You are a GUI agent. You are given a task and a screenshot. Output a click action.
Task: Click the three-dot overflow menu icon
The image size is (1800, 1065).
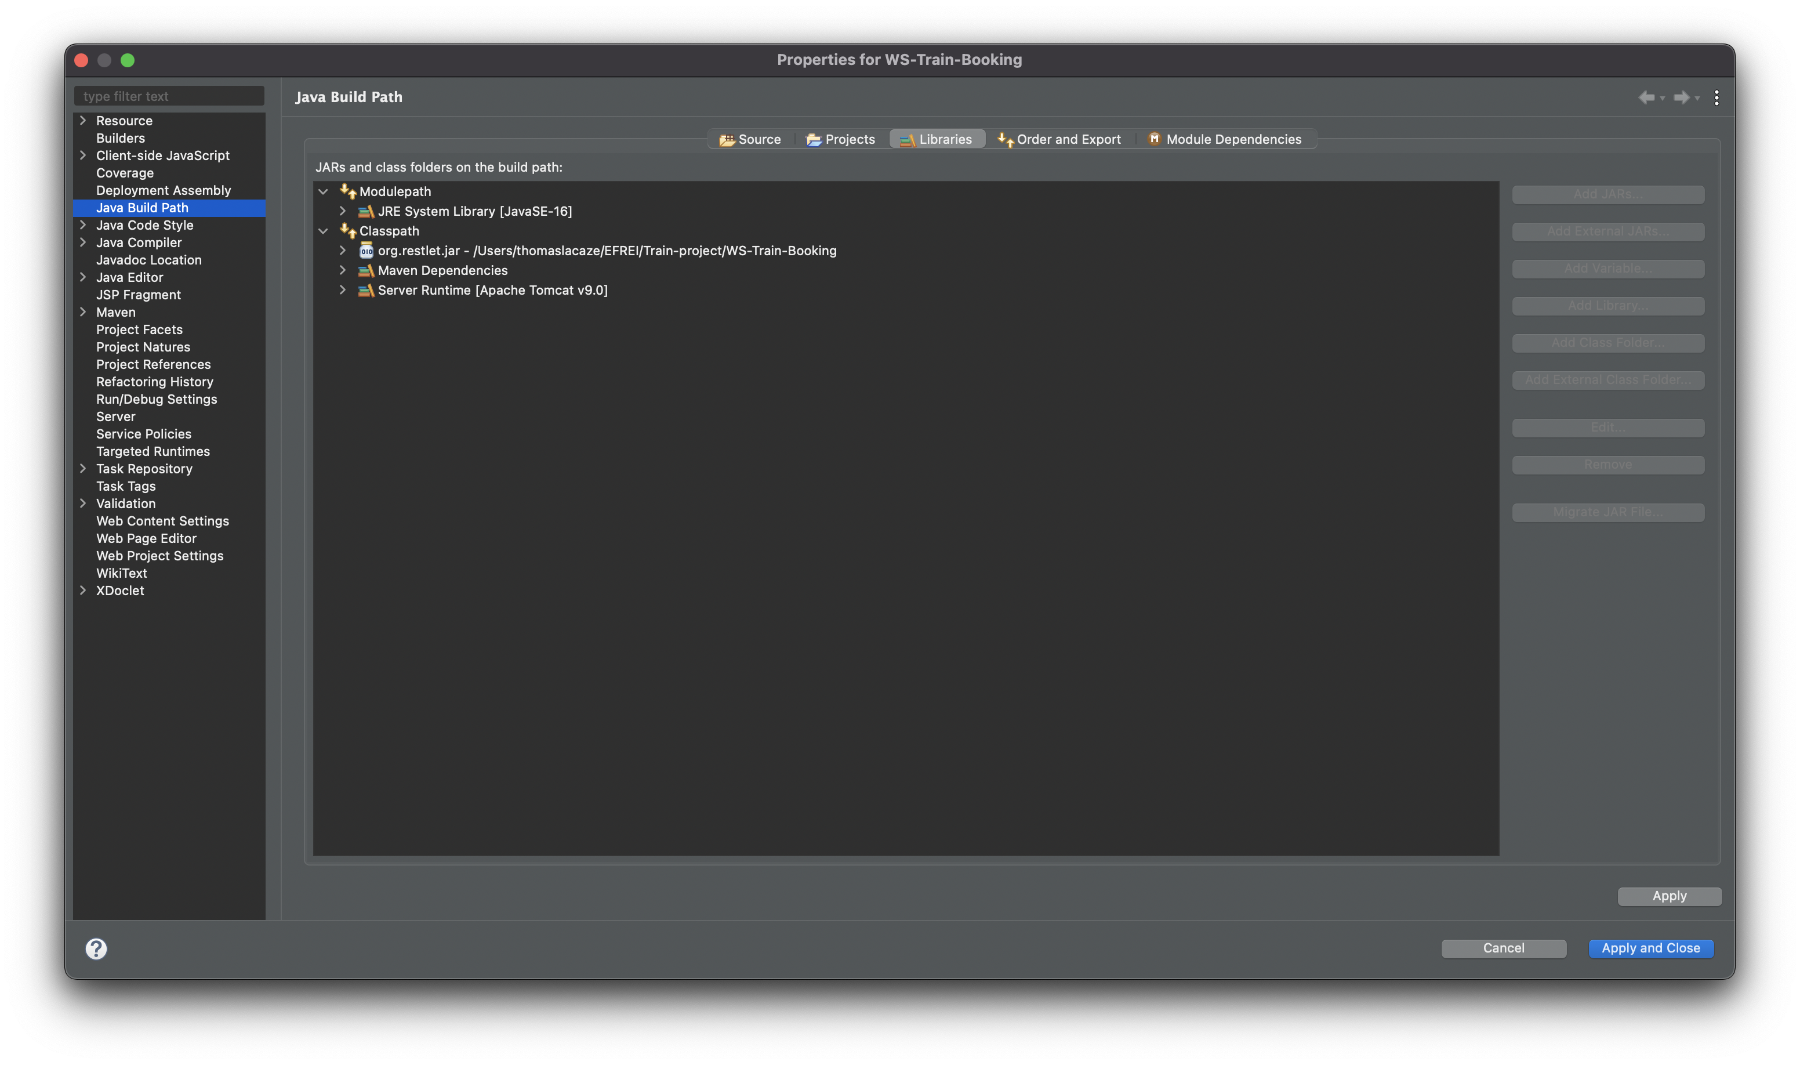1716,97
